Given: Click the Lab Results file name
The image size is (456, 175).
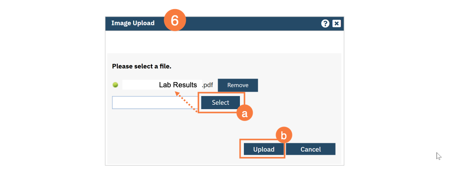Looking at the screenshot, I should [178, 85].
